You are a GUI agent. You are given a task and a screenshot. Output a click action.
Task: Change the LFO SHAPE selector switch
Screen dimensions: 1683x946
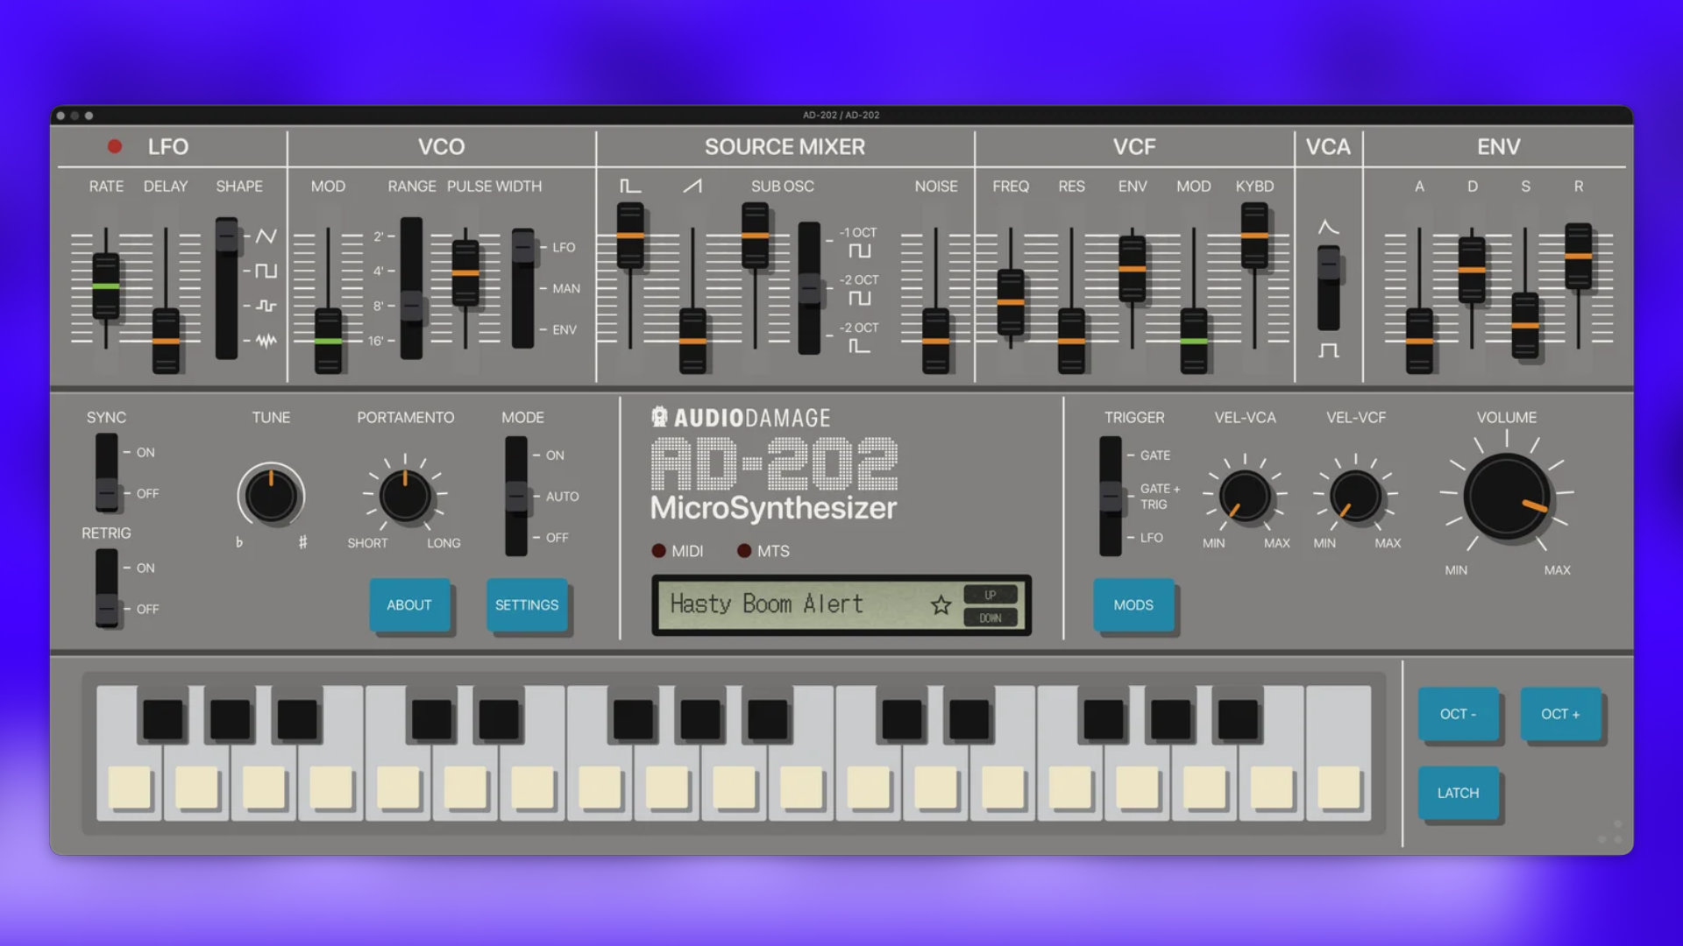coord(227,288)
